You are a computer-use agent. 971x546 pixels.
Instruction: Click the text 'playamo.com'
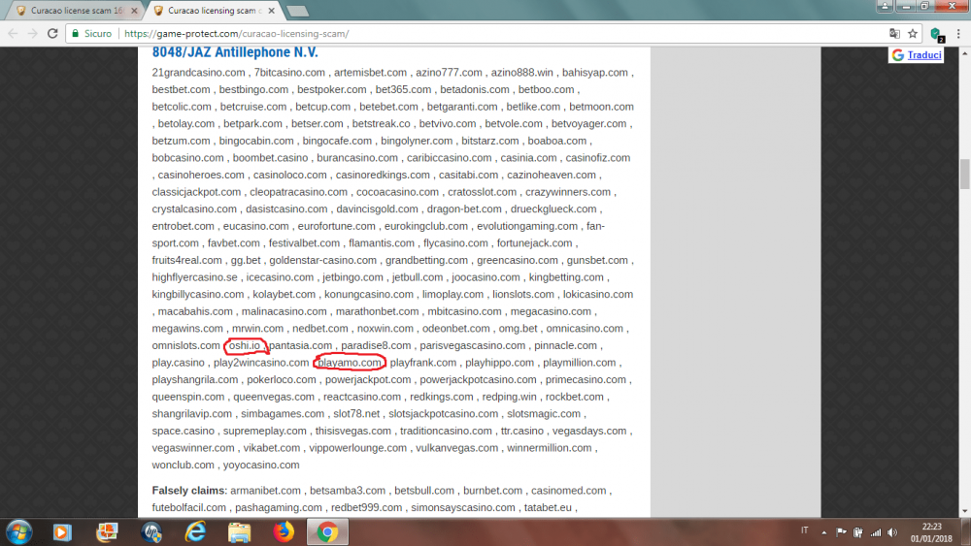(350, 363)
